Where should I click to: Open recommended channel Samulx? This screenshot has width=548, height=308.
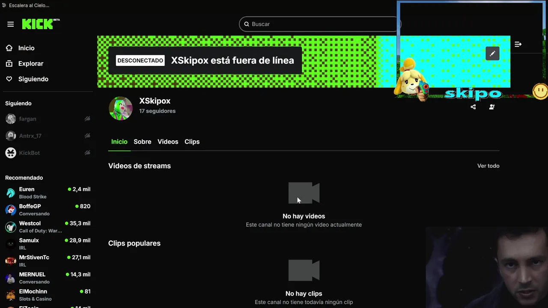point(48,244)
